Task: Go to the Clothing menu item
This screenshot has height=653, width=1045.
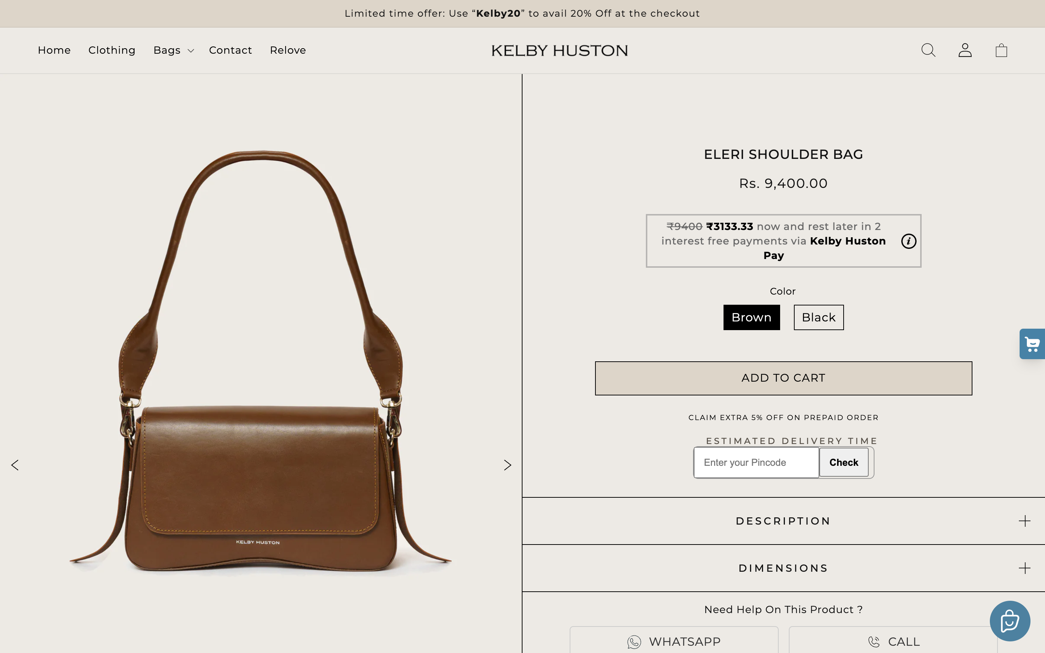Action: pyautogui.click(x=112, y=50)
